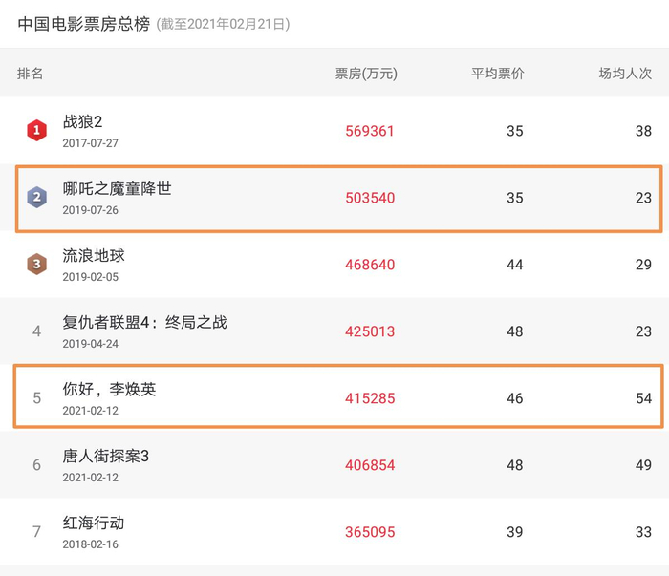
Task: Open the 你好，李焕英 movie entry
Action: coord(109,390)
